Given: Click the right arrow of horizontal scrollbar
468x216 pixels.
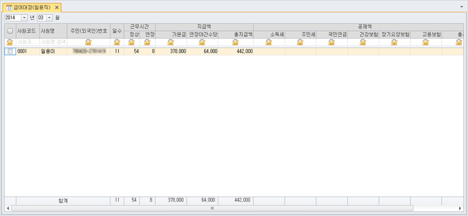Looking at the screenshot, I should coord(460,208).
